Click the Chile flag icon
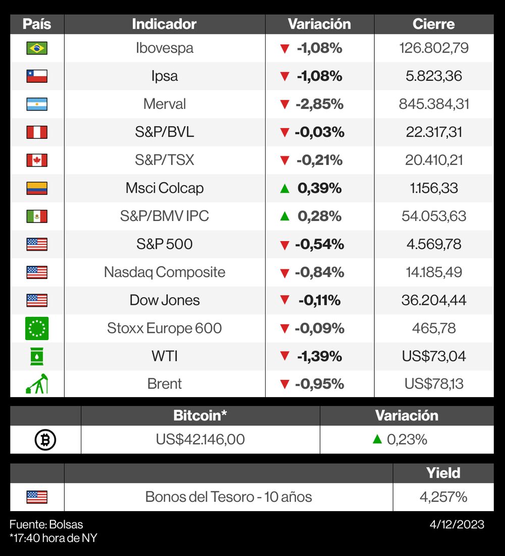505x556 pixels. click(x=37, y=76)
